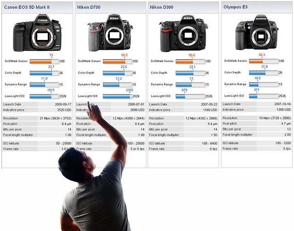Click the Nikon D700 camera photo
This screenshot has width=294, height=231.
tap(110, 33)
